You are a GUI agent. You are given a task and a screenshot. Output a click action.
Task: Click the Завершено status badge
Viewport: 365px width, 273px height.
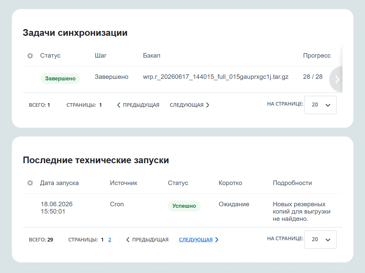click(x=60, y=79)
